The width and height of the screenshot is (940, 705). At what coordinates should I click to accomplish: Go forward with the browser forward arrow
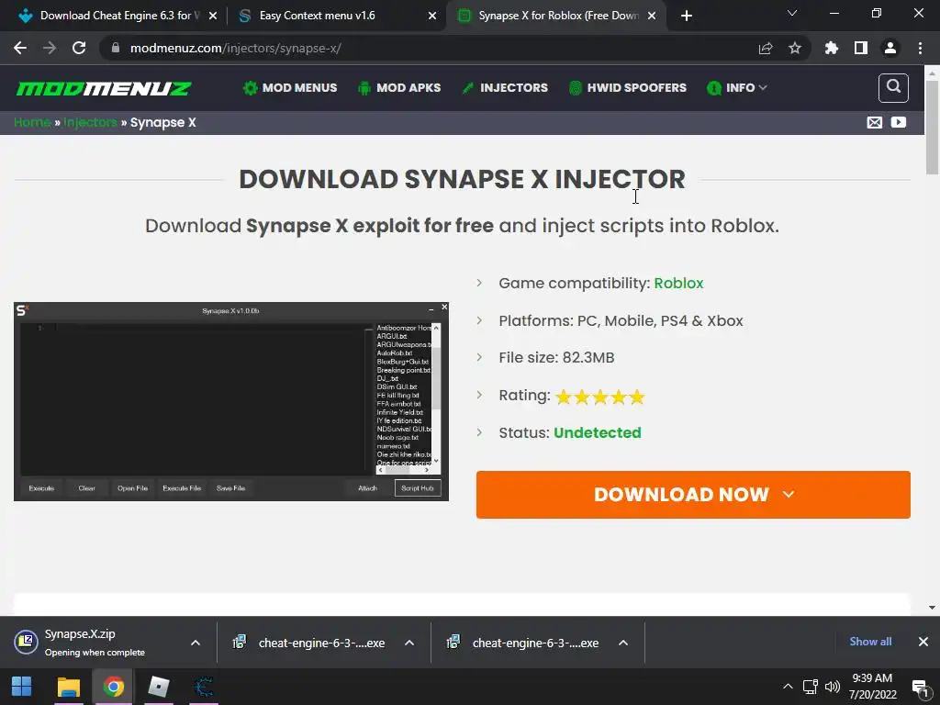[x=50, y=48]
